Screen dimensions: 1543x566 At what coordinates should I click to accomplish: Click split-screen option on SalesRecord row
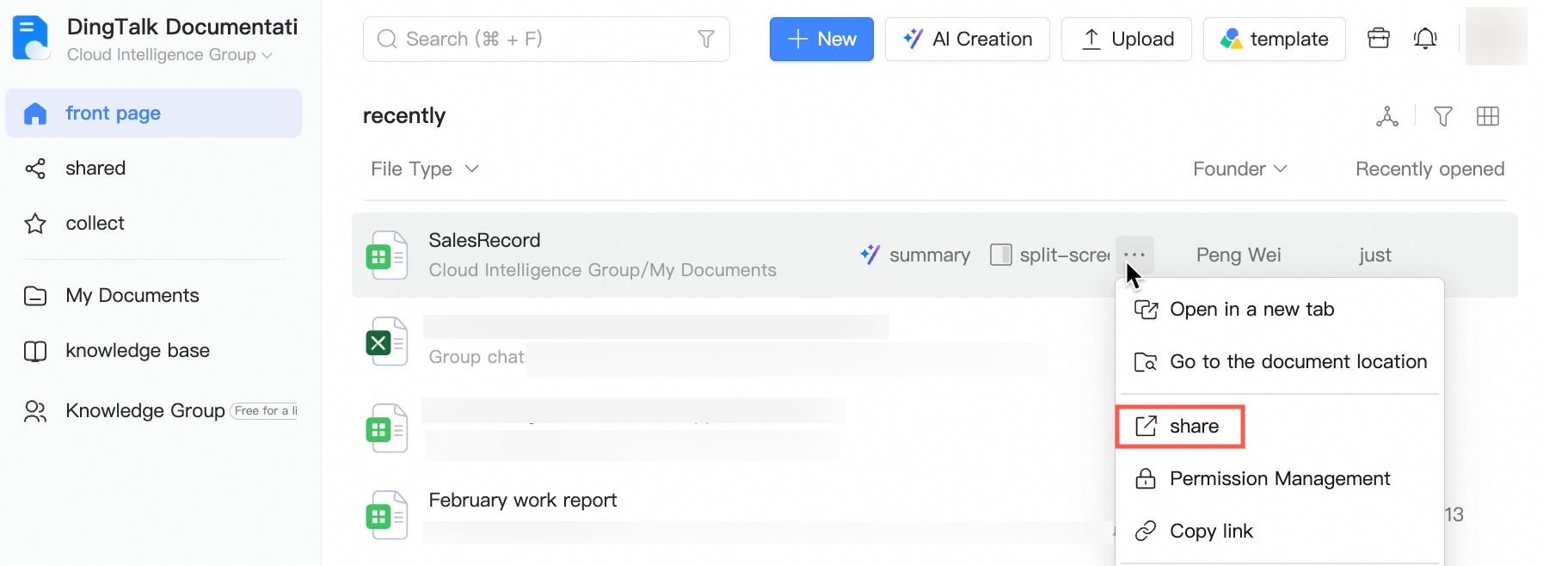(x=1050, y=255)
